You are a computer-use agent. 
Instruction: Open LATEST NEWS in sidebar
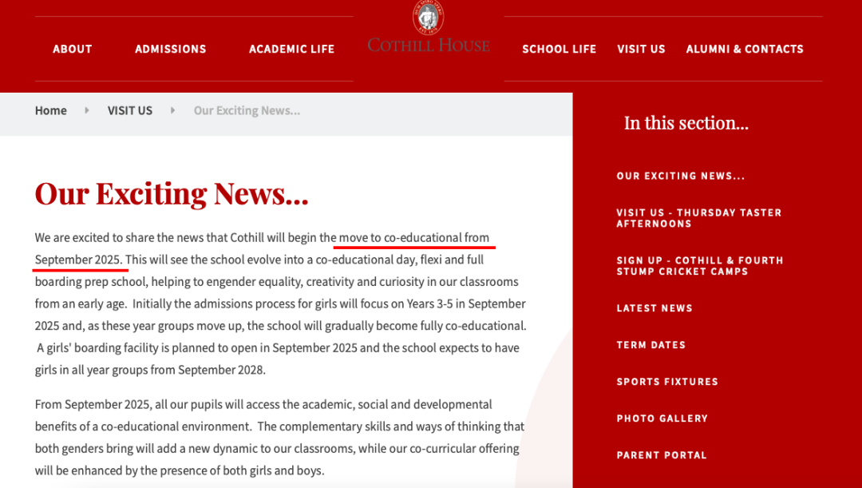click(x=654, y=308)
